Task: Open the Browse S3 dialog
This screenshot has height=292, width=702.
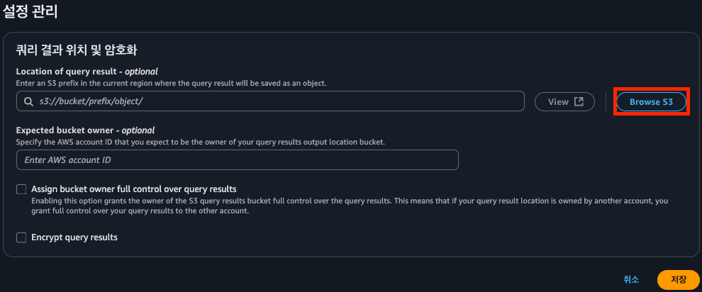Action: 651,101
